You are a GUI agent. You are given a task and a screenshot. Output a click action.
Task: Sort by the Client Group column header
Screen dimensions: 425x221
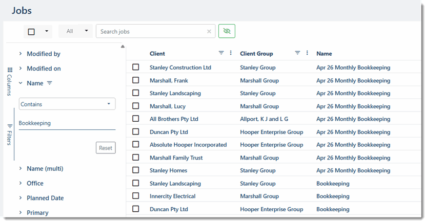[256, 54]
